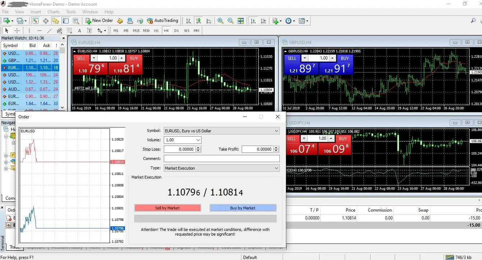Toggle the Terminal window icon

click(66, 21)
